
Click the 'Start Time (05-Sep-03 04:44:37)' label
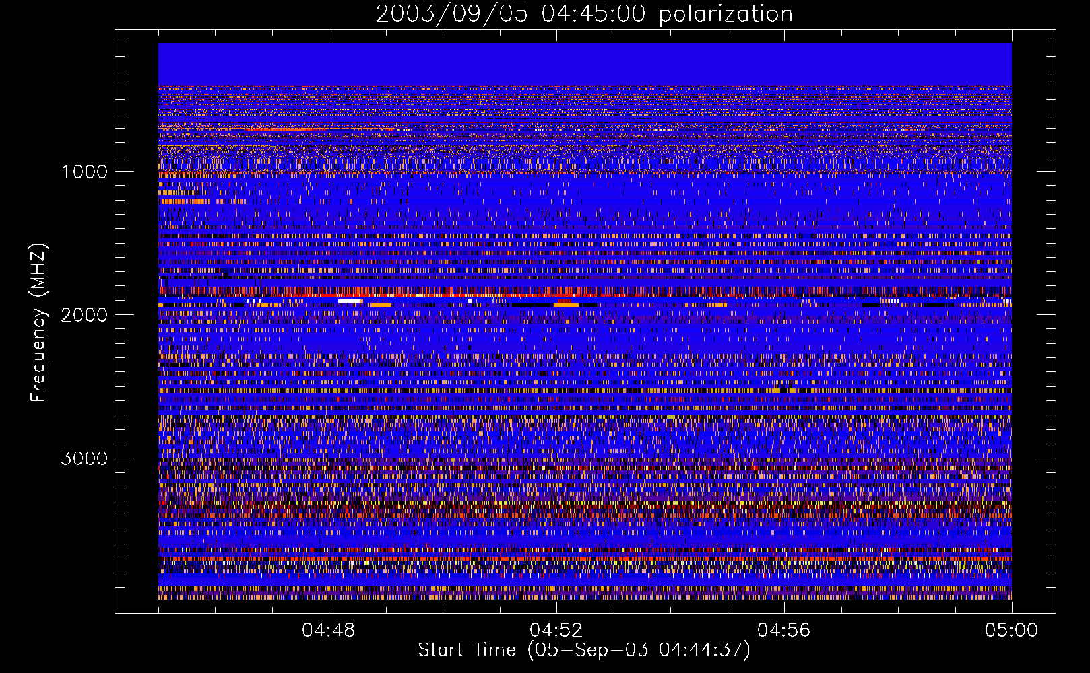tap(584, 650)
